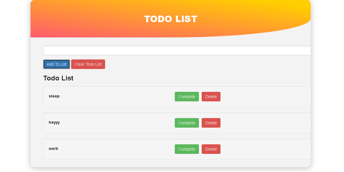344x172 pixels.
Task: Mark the heyyy task as Complete
Action: [187, 123]
